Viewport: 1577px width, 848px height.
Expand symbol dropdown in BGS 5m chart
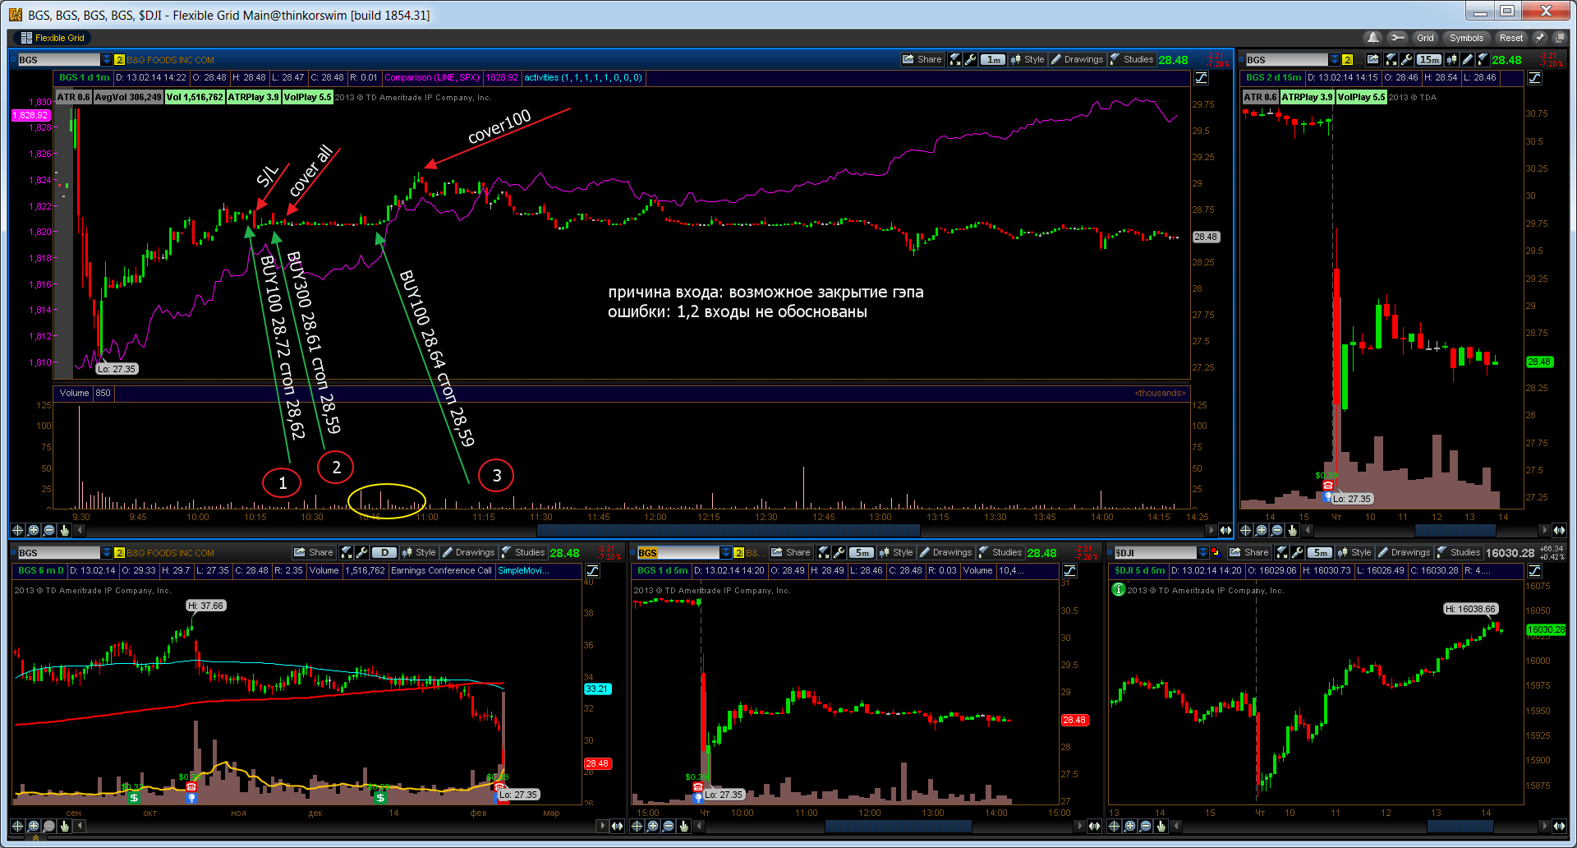(x=726, y=553)
